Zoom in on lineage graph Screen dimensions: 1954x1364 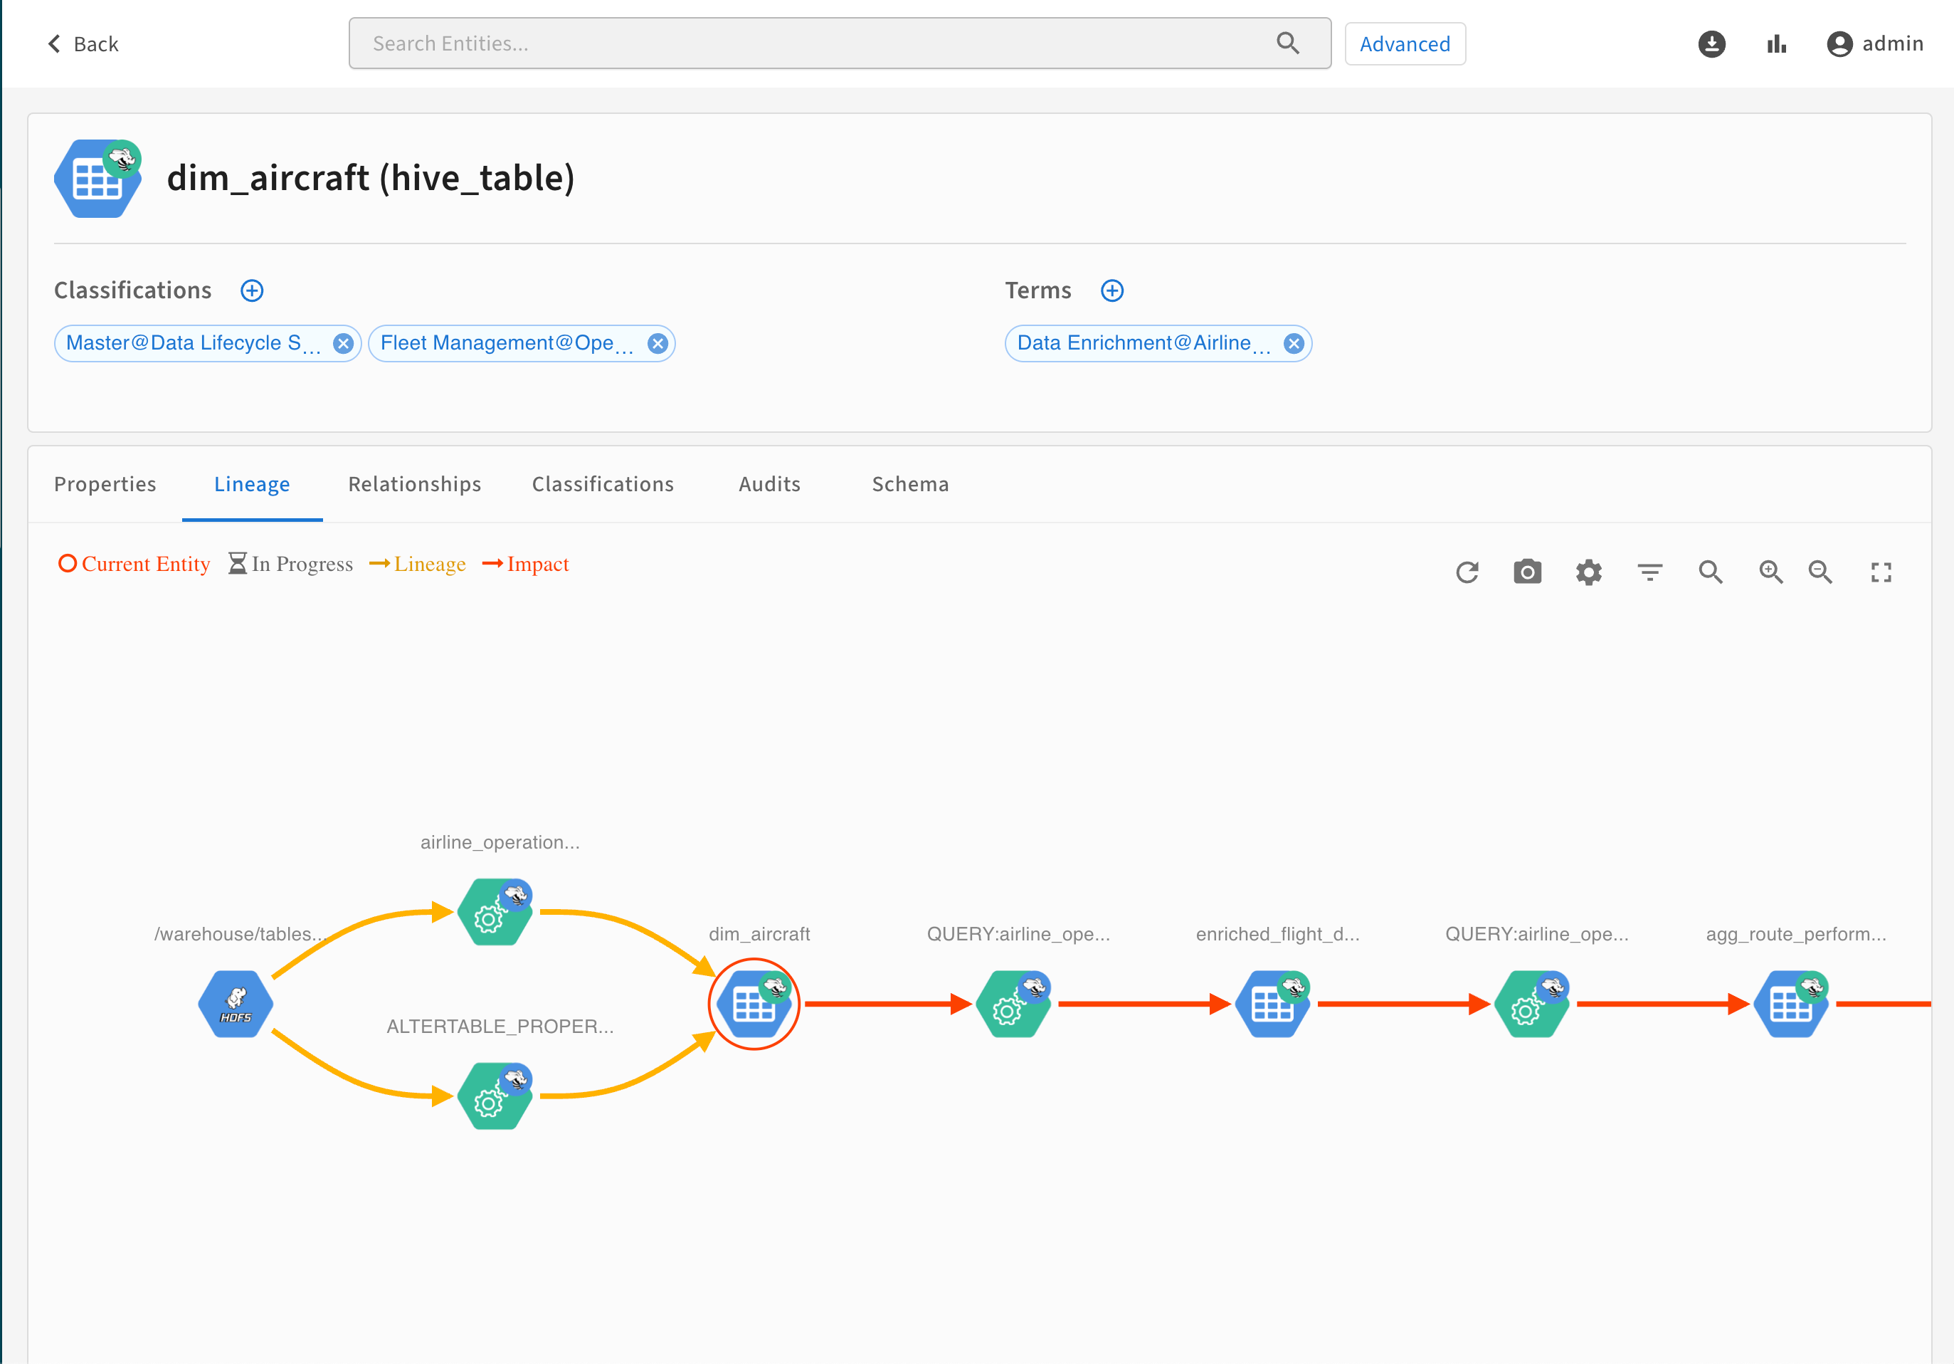[1771, 572]
